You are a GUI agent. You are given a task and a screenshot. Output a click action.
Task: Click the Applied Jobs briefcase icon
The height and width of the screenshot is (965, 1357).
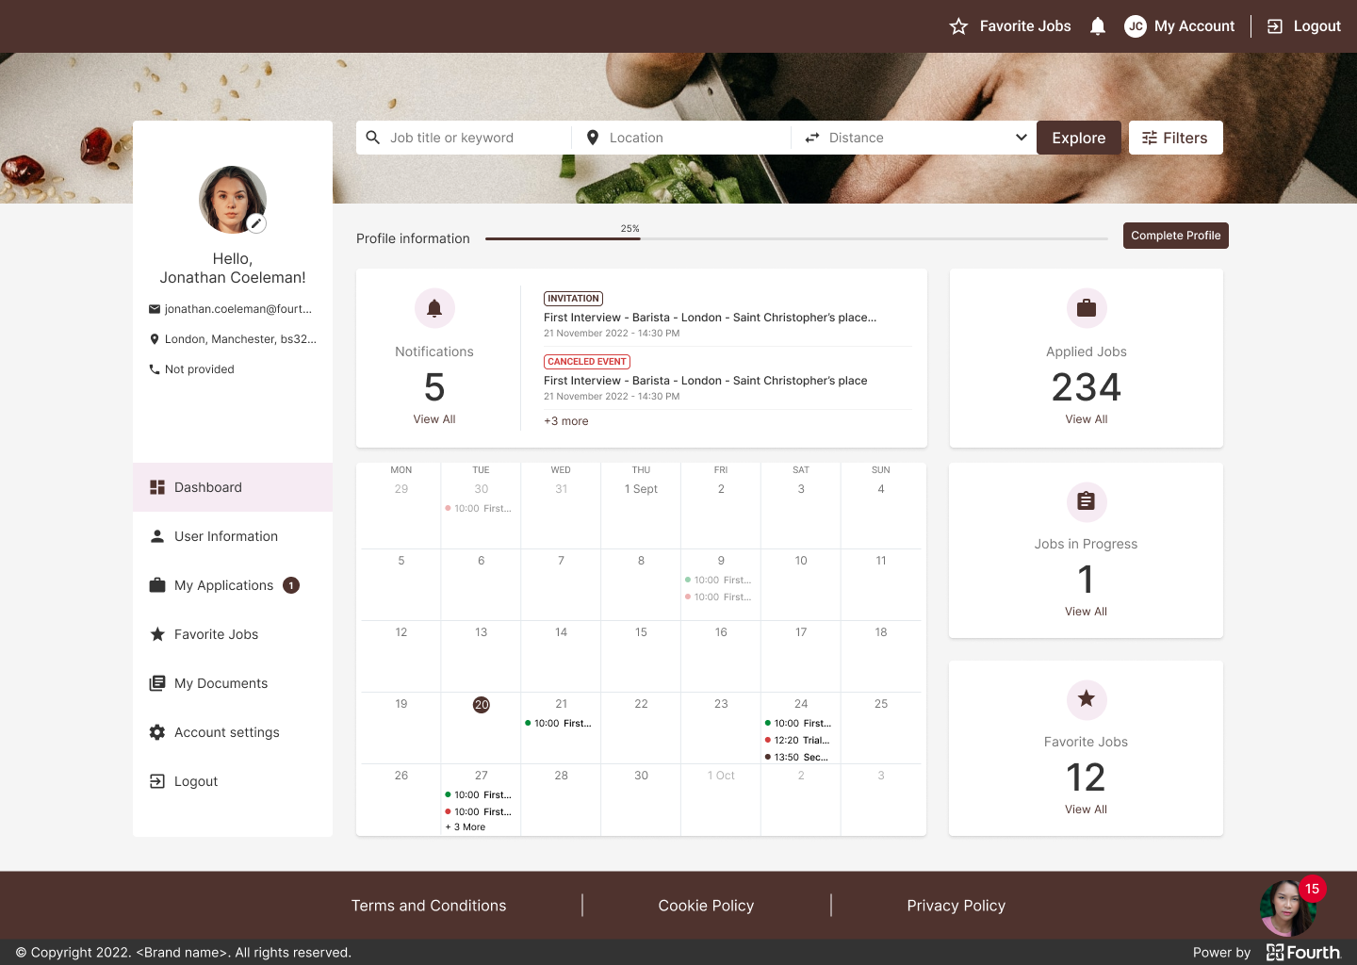click(x=1086, y=308)
